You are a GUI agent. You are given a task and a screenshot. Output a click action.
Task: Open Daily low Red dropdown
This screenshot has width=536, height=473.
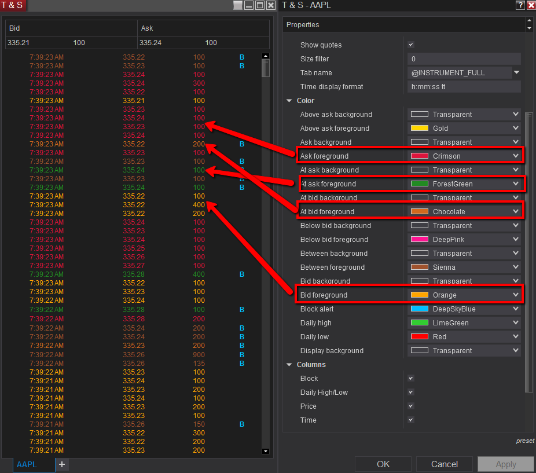tap(464, 336)
